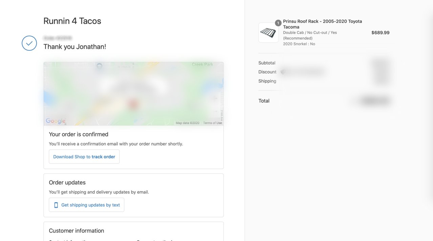Image resolution: width=433 pixels, height=241 pixels.
Task: Click Get shipping updates by text button
Action: pyautogui.click(x=87, y=205)
